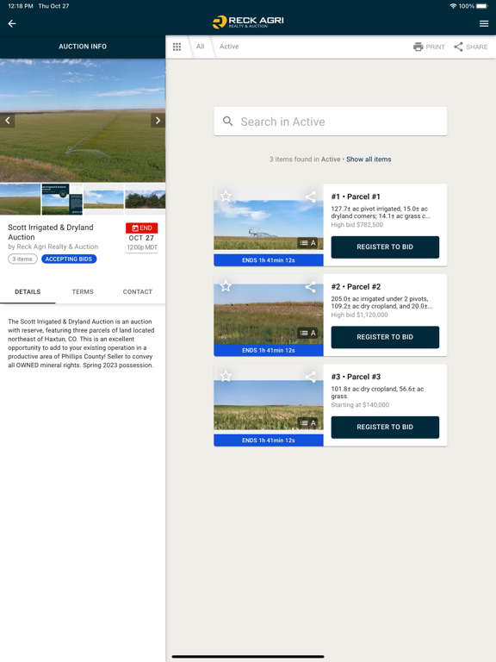Click the Share icon button
Viewport: 496px width, 662px height.
click(x=471, y=47)
